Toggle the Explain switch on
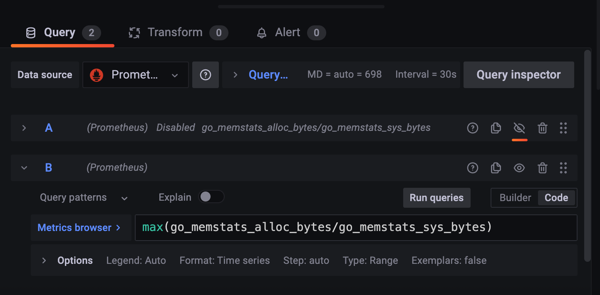This screenshot has width=600, height=295. tap(211, 197)
